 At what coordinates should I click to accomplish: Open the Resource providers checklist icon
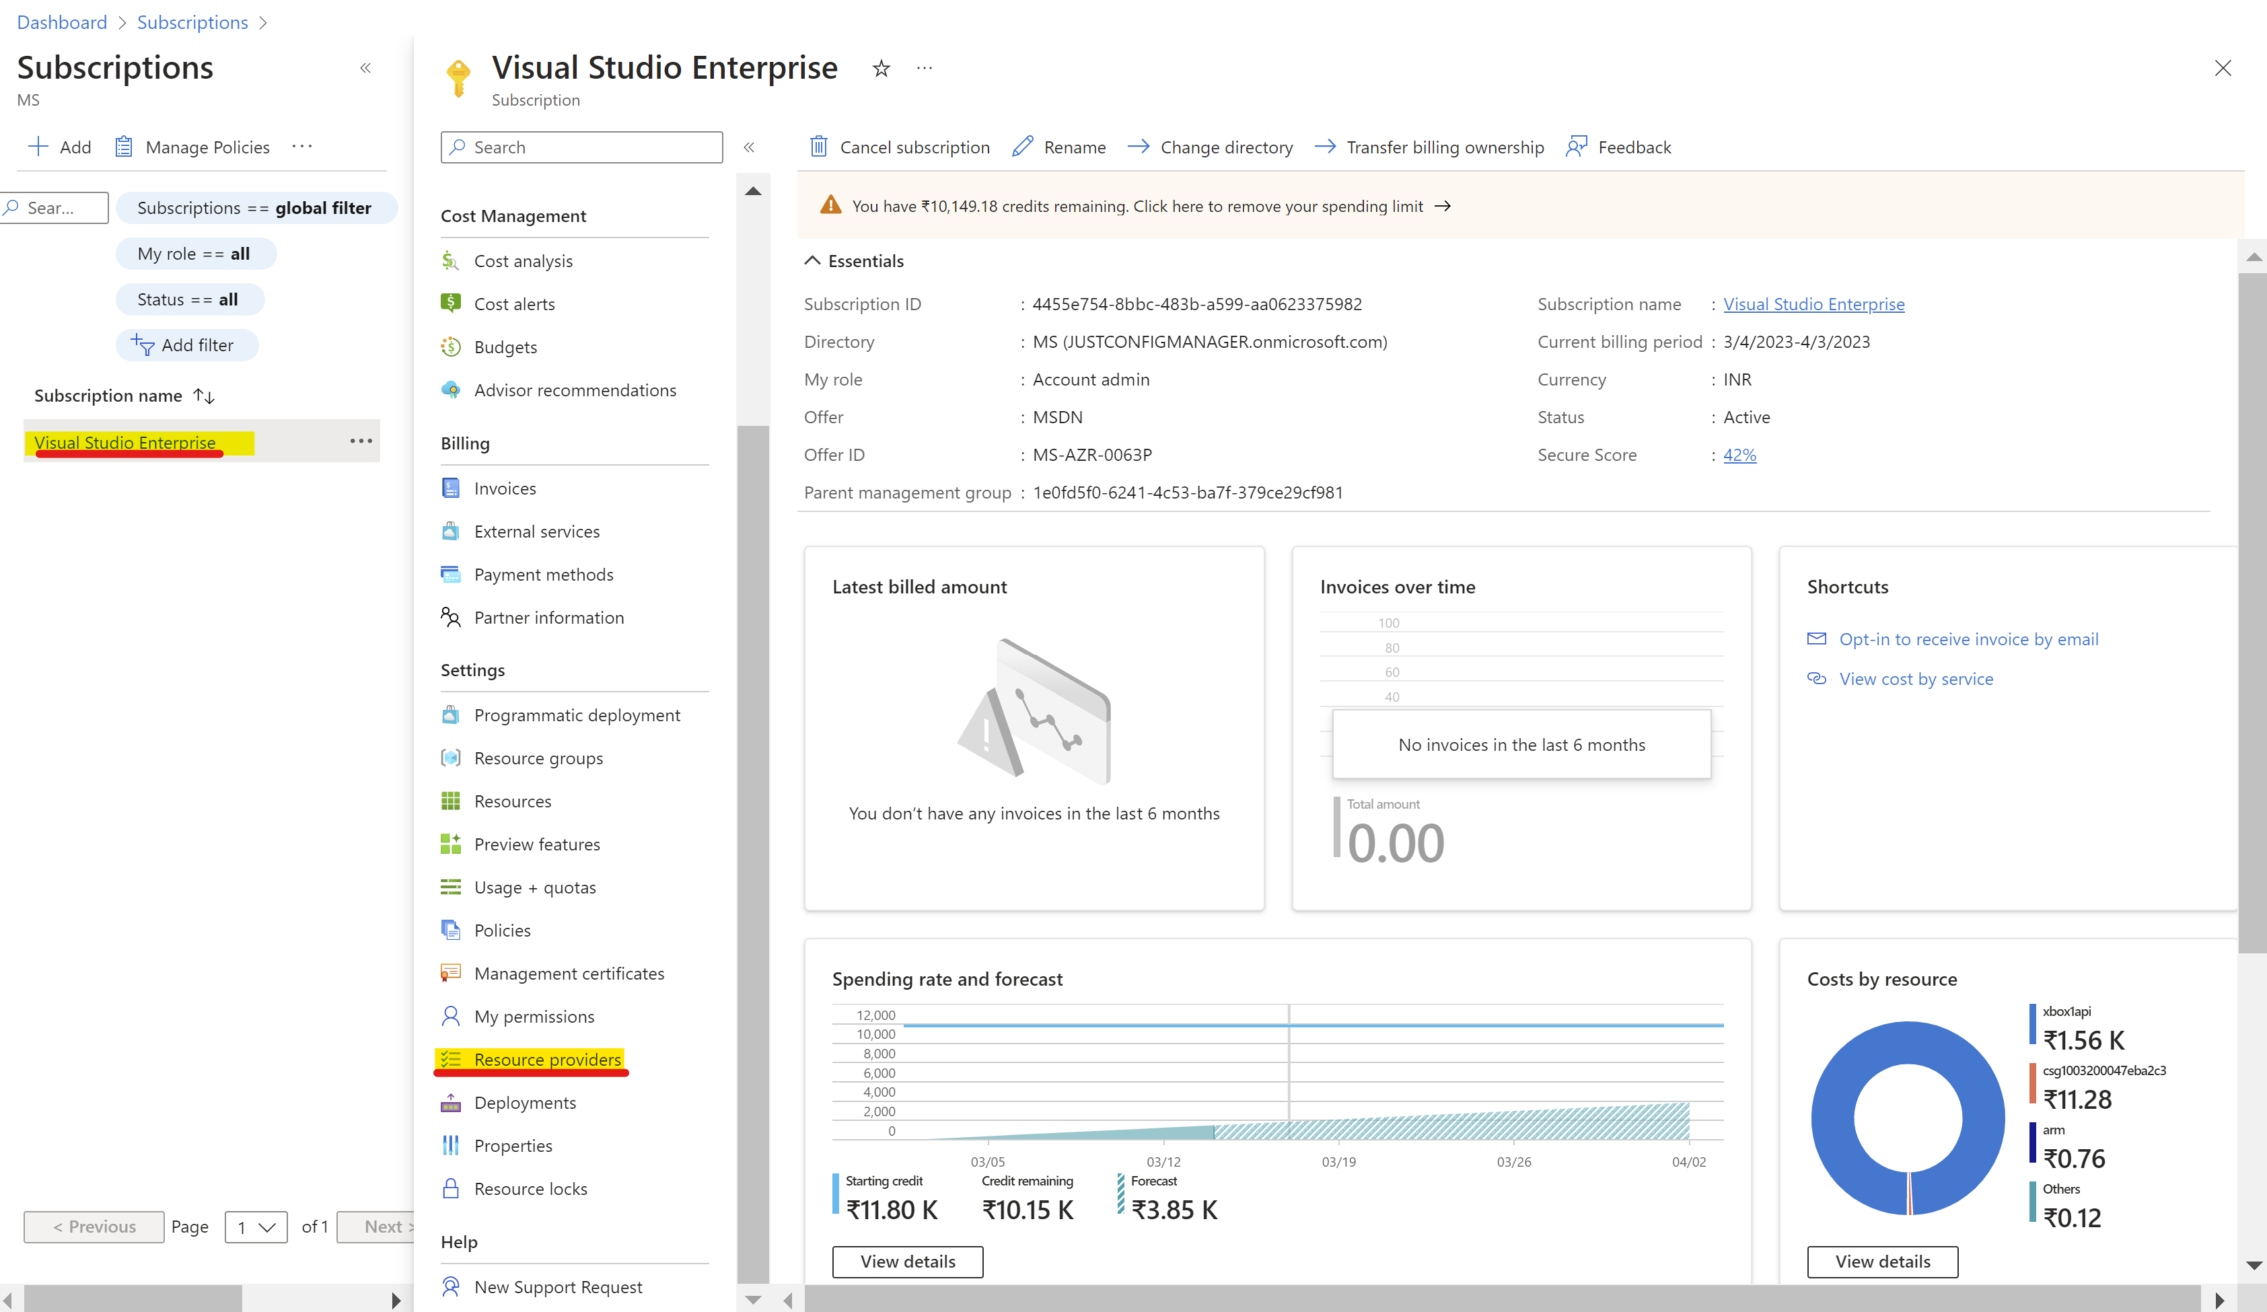coord(451,1059)
